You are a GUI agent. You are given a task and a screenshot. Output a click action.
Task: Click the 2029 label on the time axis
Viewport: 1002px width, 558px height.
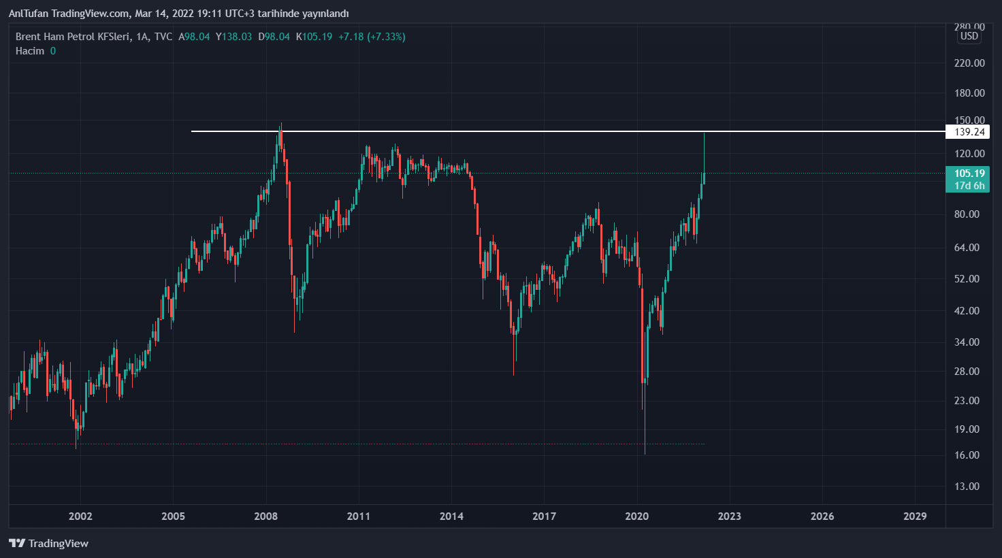click(x=915, y=516)
